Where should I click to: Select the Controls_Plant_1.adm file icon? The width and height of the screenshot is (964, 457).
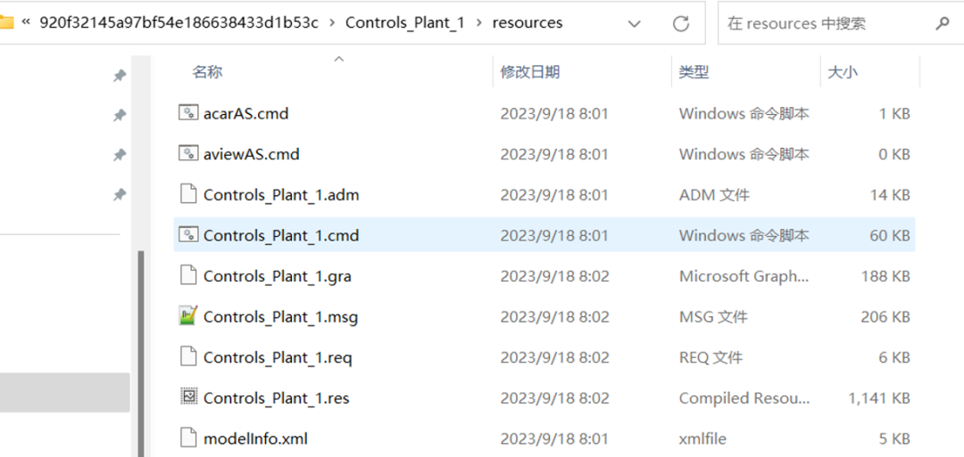(x=188, y=194)
